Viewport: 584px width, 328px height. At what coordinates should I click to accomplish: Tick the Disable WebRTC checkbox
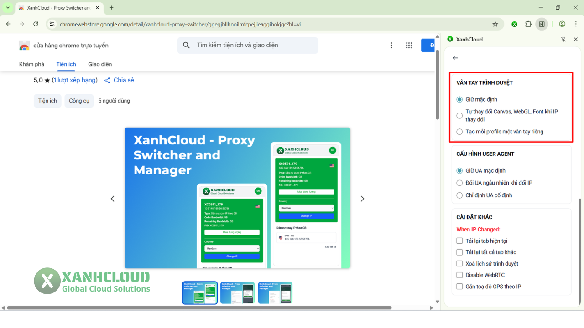tap(460, 275)
